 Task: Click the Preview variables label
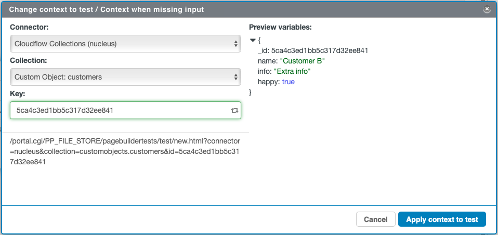tap(280, 28)
